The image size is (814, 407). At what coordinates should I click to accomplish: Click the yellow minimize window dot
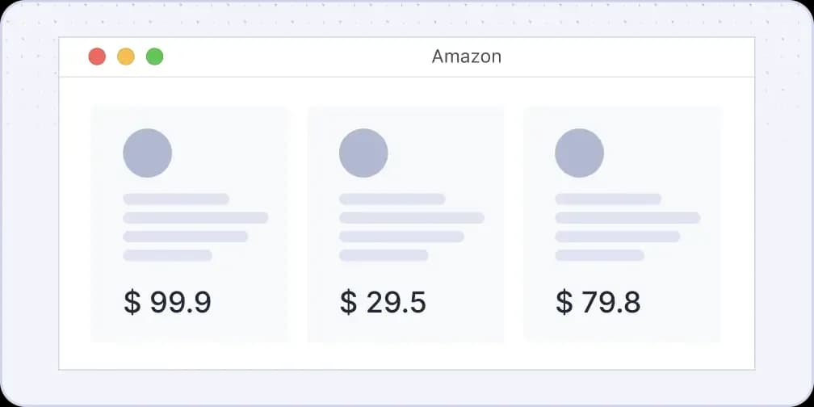coord(126,57)
